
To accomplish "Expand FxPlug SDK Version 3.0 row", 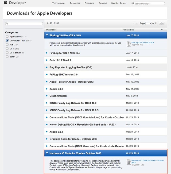I will (x=47, y=75).
